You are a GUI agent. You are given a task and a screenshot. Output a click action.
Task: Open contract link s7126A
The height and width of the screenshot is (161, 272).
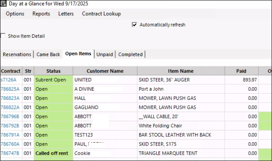[x=8, y=80]
